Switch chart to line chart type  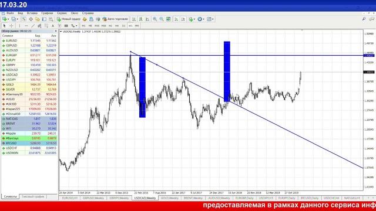(x=147, y=19)
